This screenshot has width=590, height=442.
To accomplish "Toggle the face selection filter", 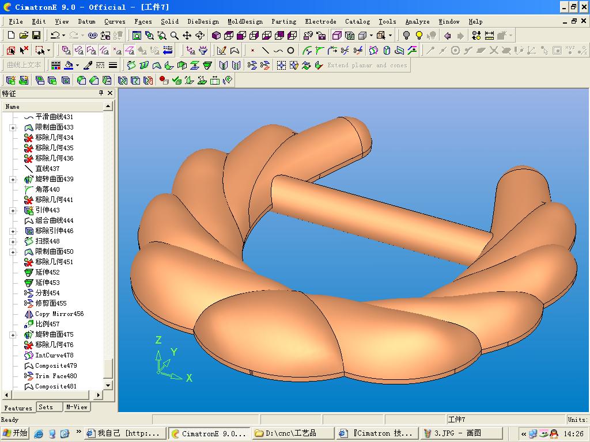I will (x=78, y=51).
